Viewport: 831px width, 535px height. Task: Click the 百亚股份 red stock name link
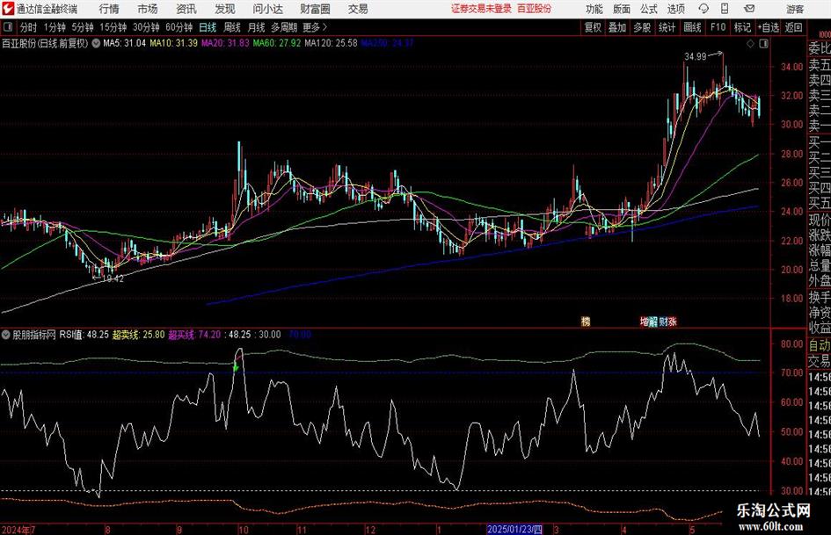tap(535, 9)
